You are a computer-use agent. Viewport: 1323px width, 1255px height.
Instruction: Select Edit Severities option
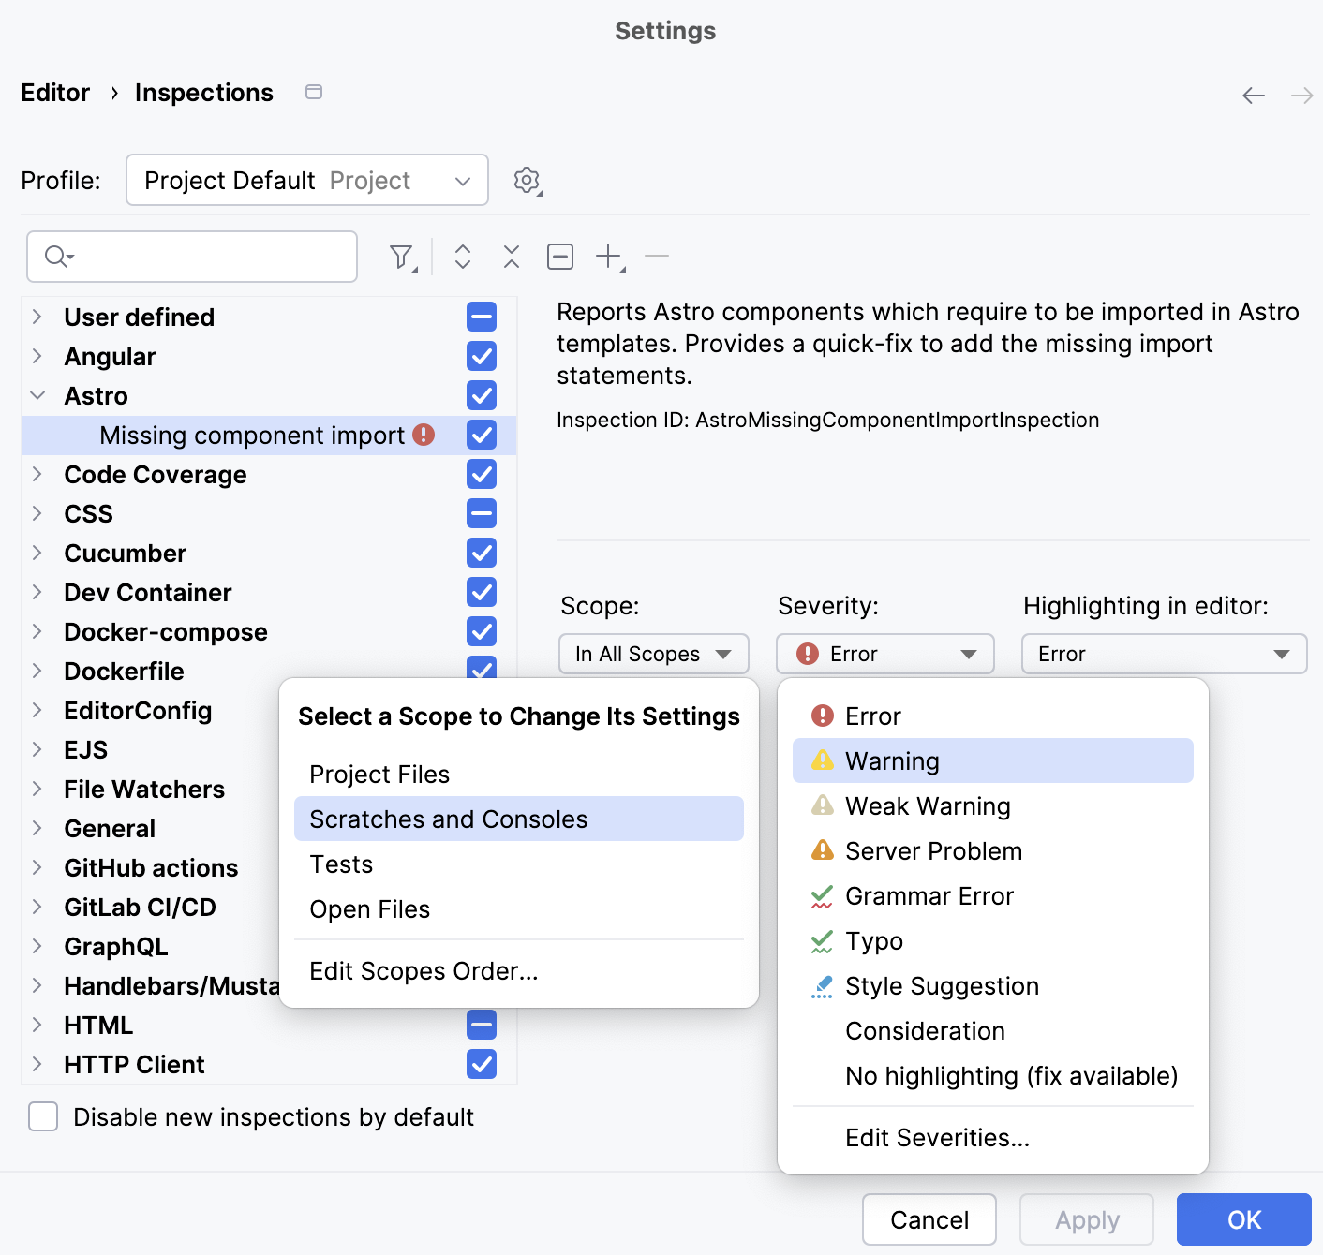(937, 1138)
